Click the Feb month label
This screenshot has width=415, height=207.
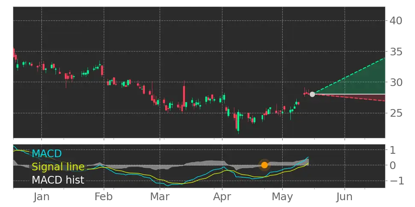coord(104,197)
